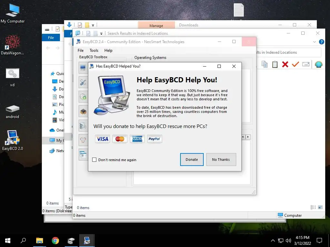Click the rename label icon in toolbar
Image resolution: width=330 pixels, height=247 pixels.
tap(306, 64)
